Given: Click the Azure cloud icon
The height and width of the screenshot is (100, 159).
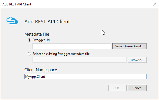Looking at the screenshot, I should (x=12, y=20).
